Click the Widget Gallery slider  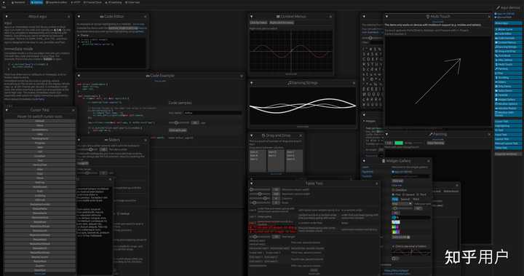402,208
